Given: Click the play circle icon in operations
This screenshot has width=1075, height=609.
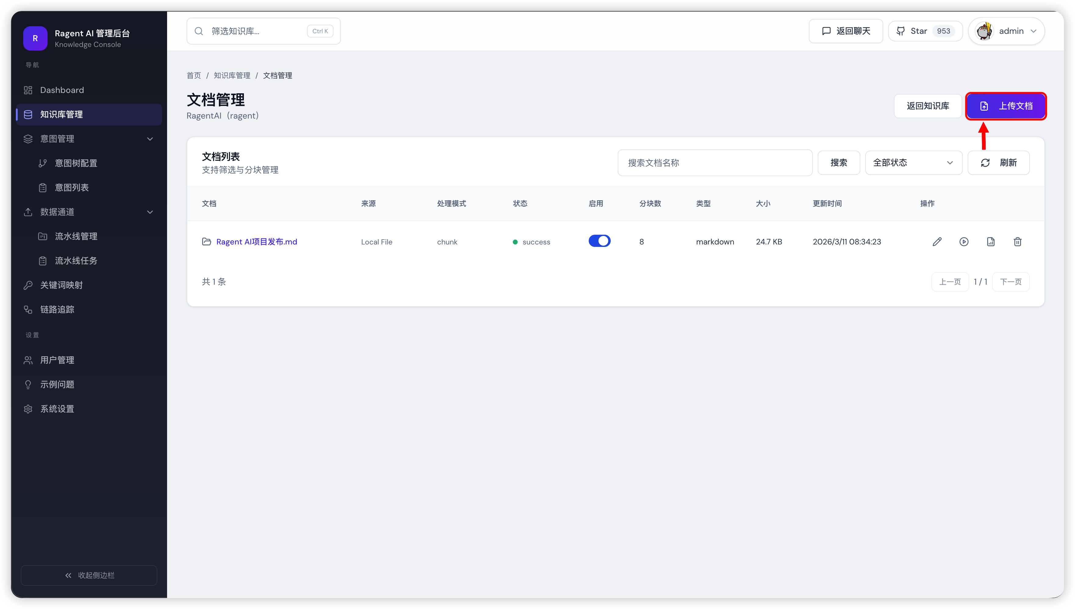Looking at the screenshot, I should (x=964, y=242).
